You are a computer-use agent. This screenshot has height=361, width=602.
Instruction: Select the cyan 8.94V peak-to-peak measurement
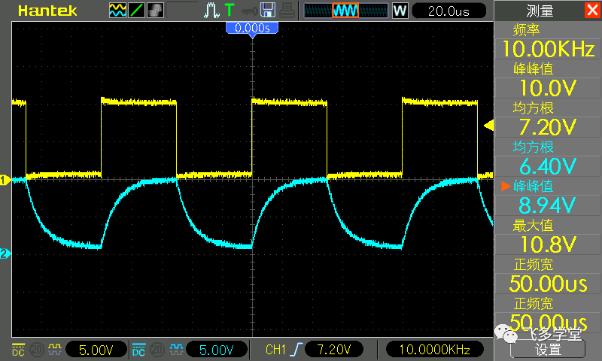548,205
